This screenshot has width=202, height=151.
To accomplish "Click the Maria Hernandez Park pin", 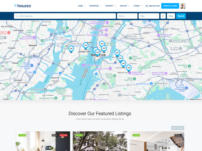I will (130, 58).
